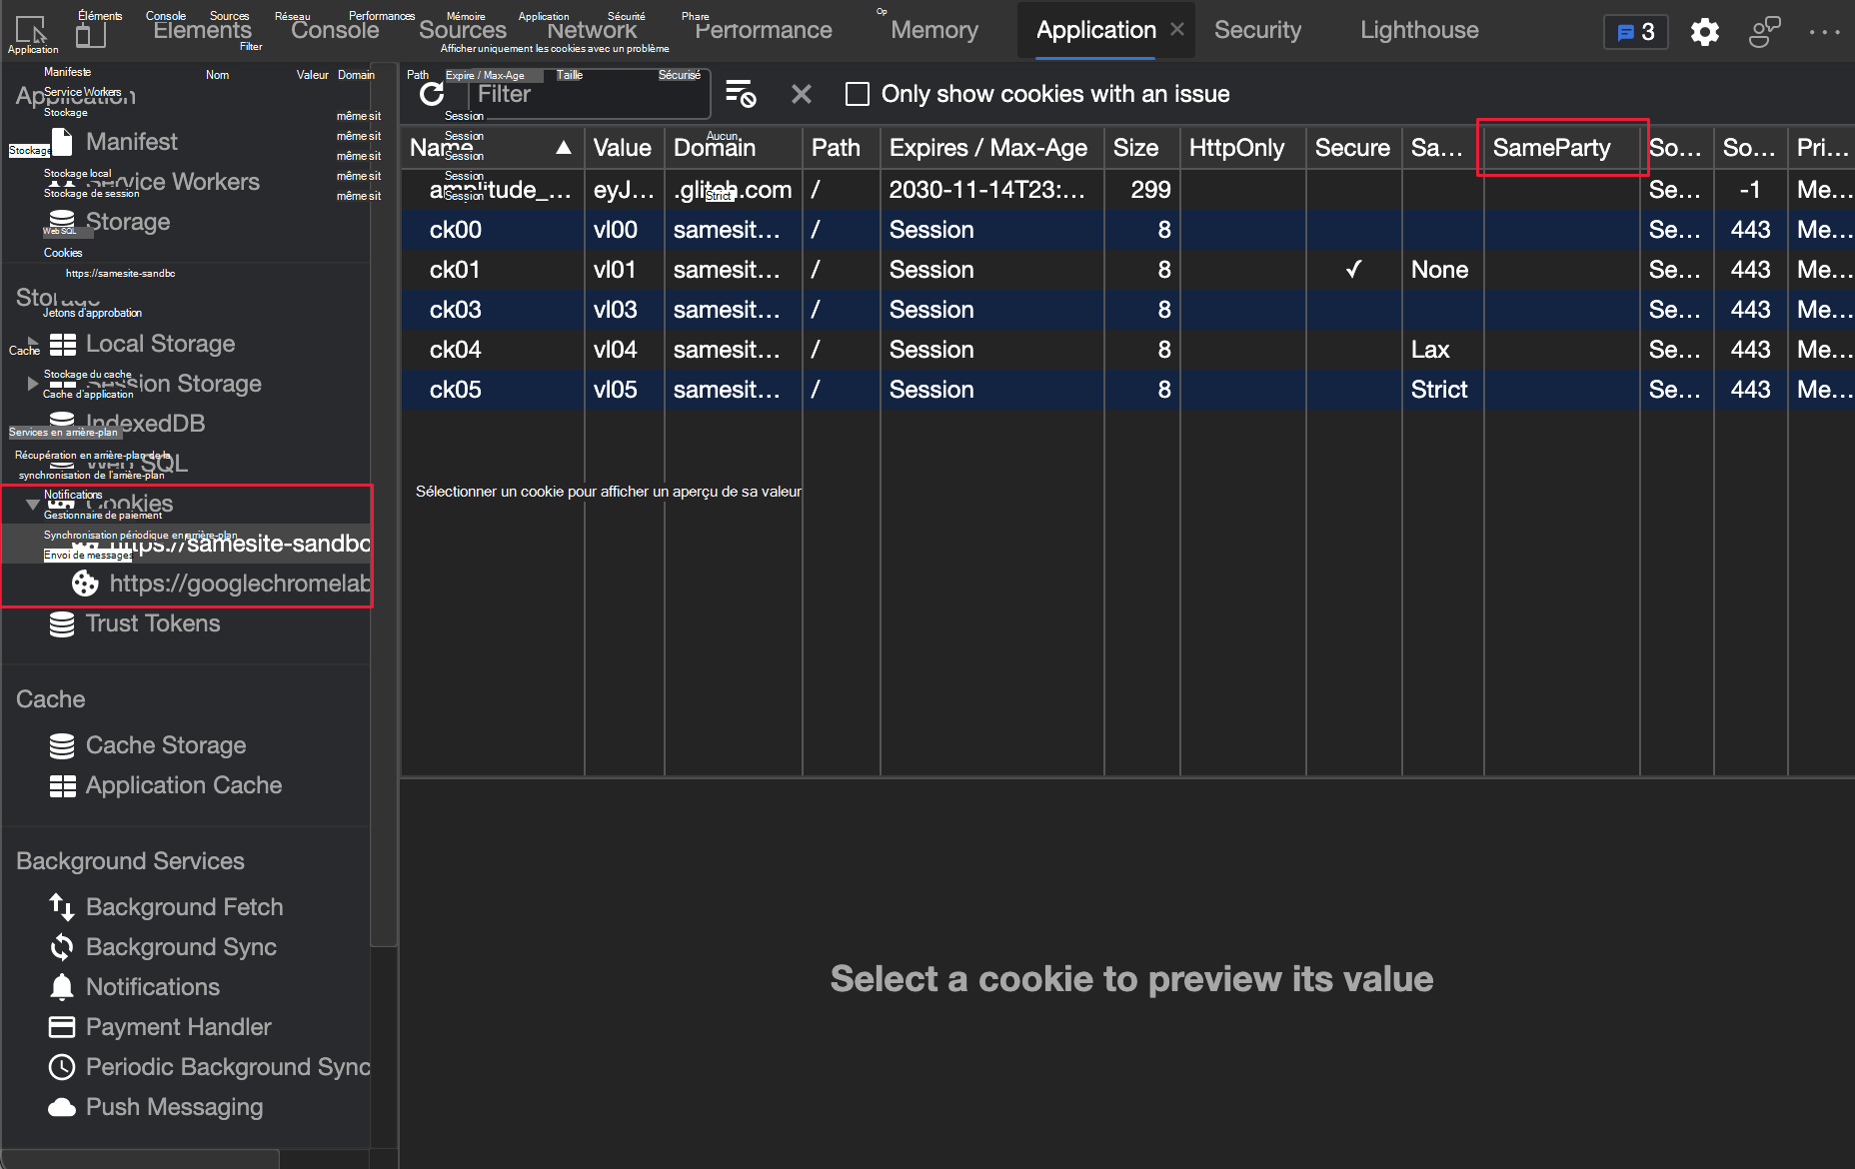This screenshot has height=1169, width=1855.
Task: Expand the Local Storage tree node
Action: 33,343
